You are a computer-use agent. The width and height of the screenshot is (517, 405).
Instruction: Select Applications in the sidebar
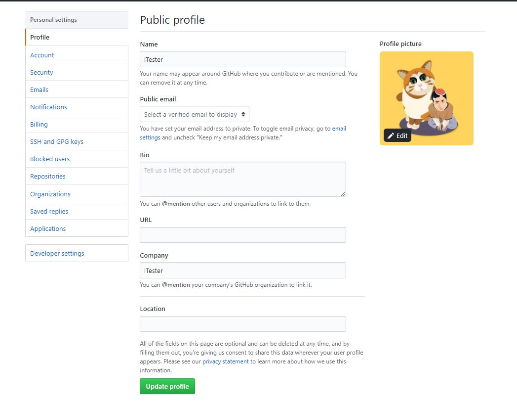(77, 228)
